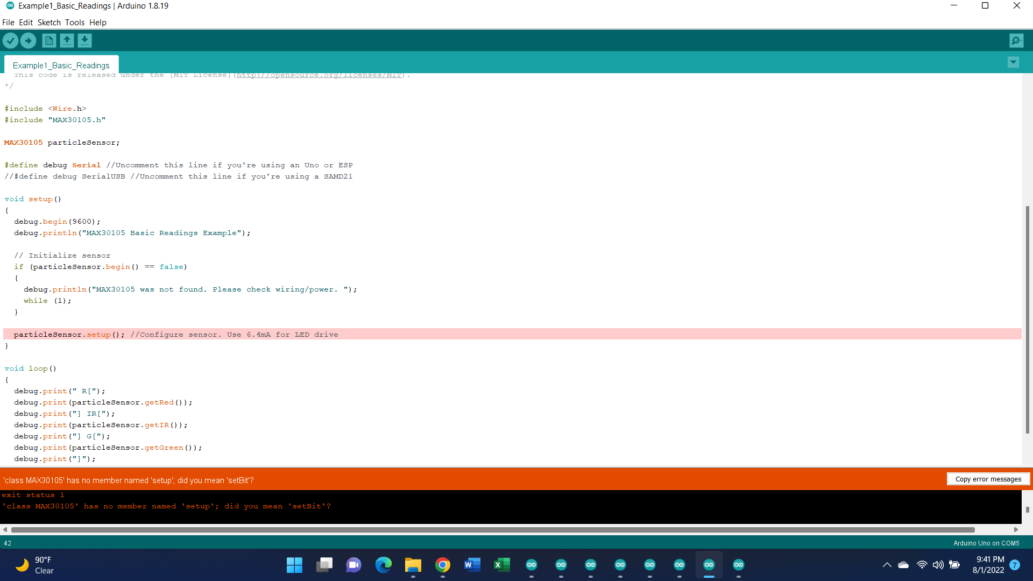Viewport: 1033px width, 581px height.
Task: Click the Upload arrow button
Action: pyautogui.click(x=28, y=40)
